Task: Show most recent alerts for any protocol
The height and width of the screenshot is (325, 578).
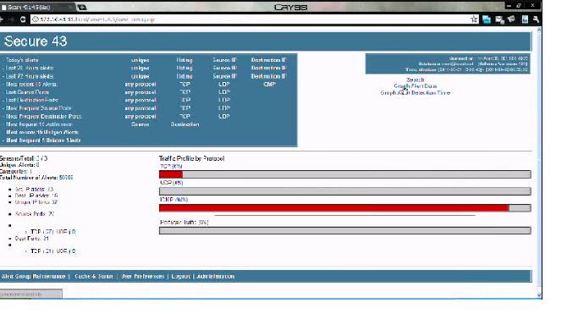Action: pyautogui.click(x=140, y=85)
